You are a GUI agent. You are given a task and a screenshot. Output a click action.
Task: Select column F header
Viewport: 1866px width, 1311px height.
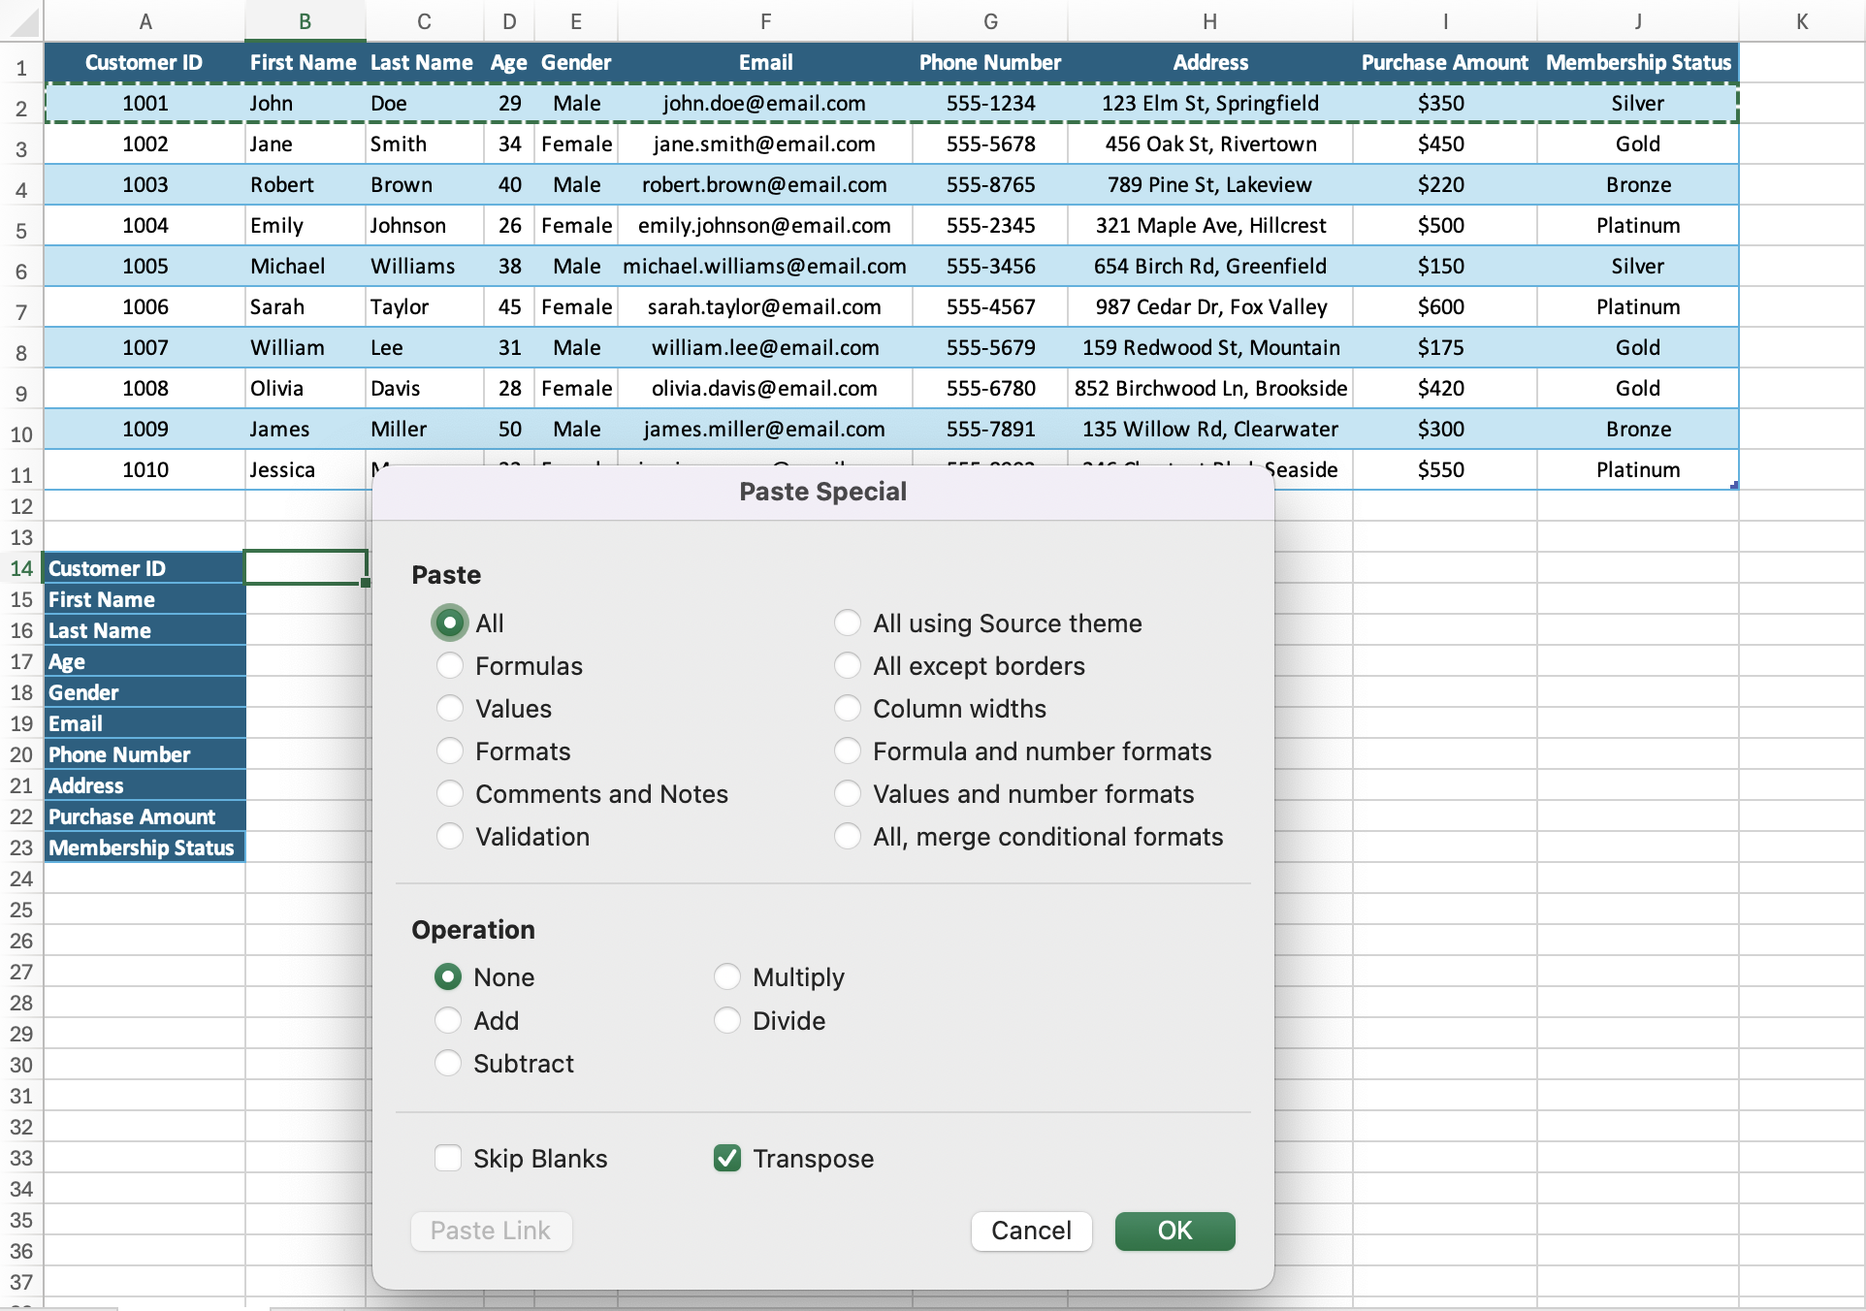click(765, 21)
